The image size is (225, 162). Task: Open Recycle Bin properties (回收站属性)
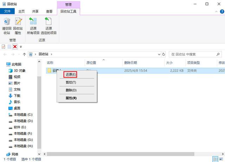click(18, 26)
